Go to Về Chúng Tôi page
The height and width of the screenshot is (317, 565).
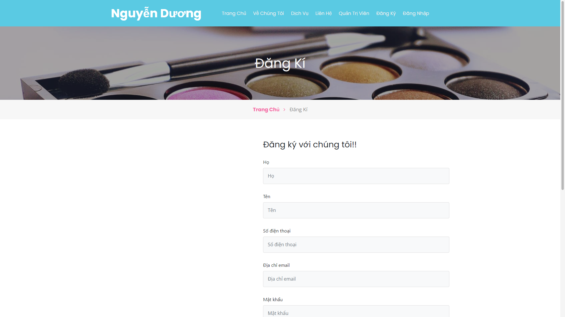pos(268,14)
